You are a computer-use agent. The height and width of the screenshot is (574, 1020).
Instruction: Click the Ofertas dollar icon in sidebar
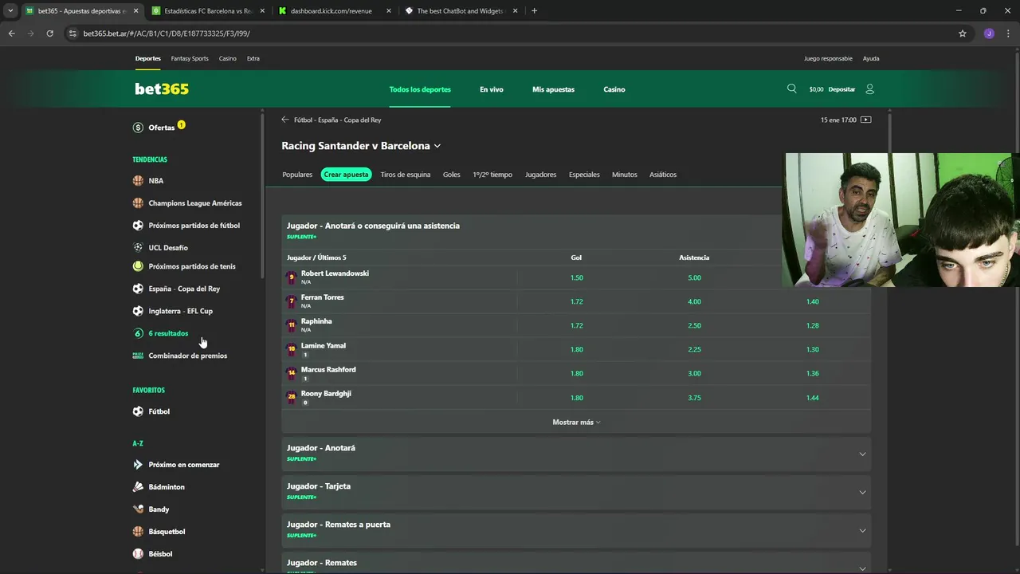[x=139, y=128]
